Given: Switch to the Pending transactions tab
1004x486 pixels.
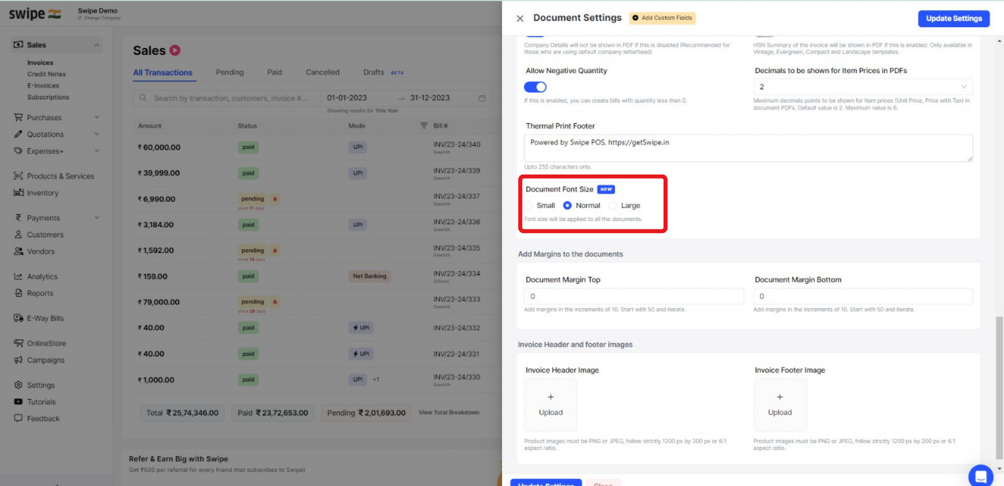Looking at the screenshot, I should pyautogui.click(x=230, y=72).
